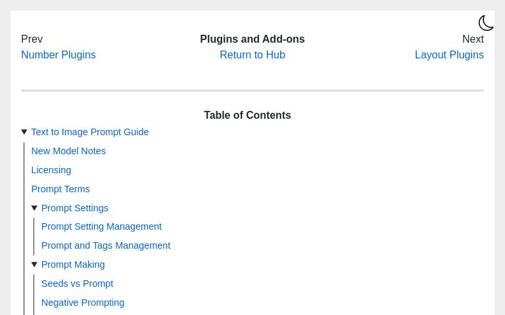505x315 pixels.
Task: Open the Prompt Terms entry
Action: 60,189
